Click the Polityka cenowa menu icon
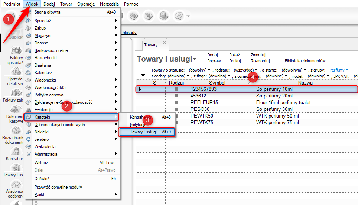 [x=28, y=95]
